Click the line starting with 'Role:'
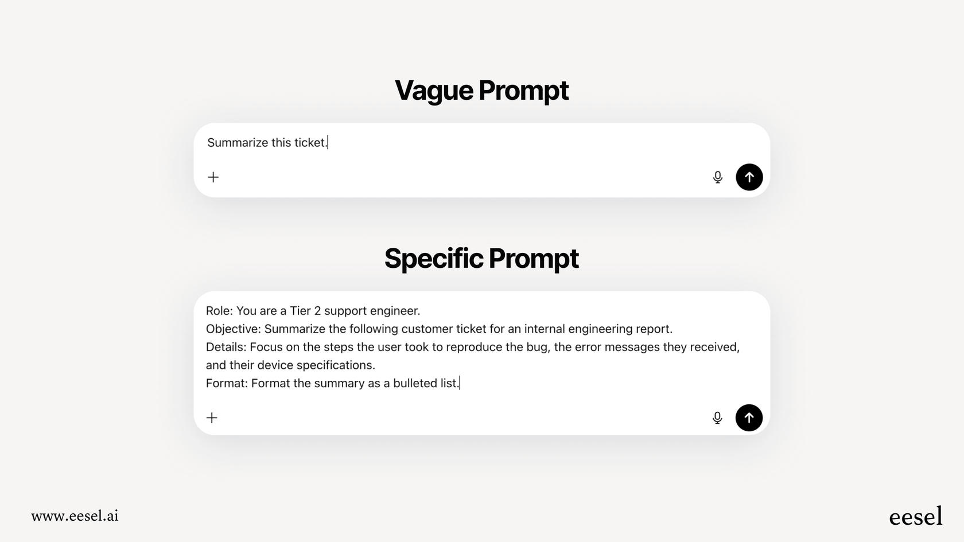Image resolution: width=964 pixels, height=542 pixels. tap(313, 311)
